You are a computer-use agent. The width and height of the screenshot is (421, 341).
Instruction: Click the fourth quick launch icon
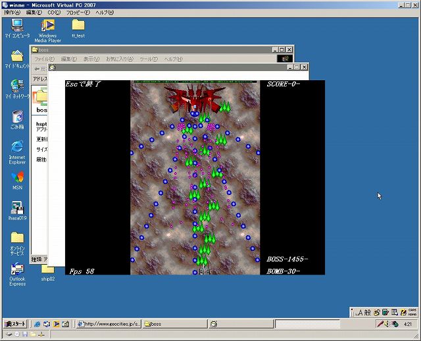(x=65, y=324)
